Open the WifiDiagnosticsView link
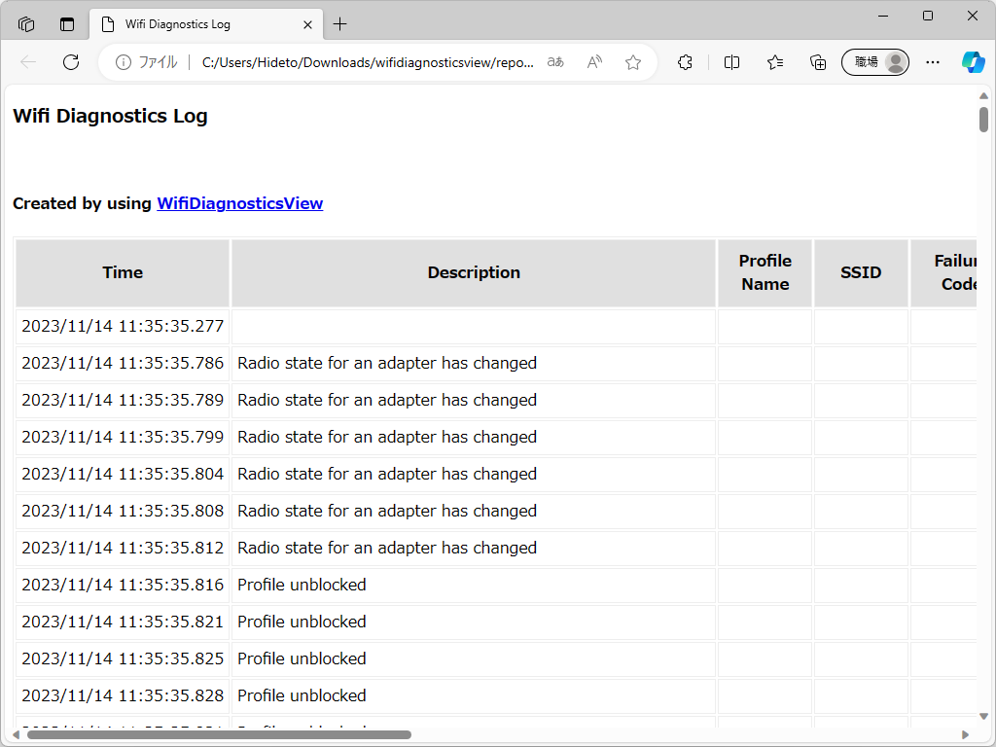The width and height of the screenshot is (996, 747). click(x=239, y=203)
